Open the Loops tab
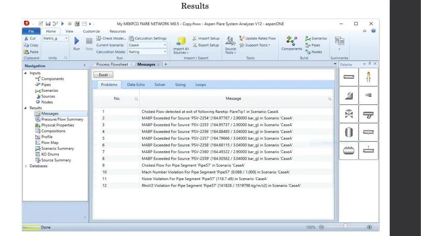Viewport: 421px width, 236px height. click(x=201, y=85)
